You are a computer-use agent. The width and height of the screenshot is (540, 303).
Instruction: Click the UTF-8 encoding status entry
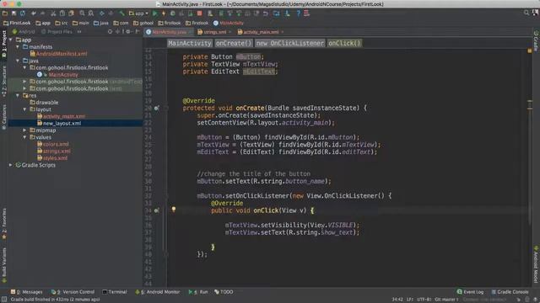(424, 300)
